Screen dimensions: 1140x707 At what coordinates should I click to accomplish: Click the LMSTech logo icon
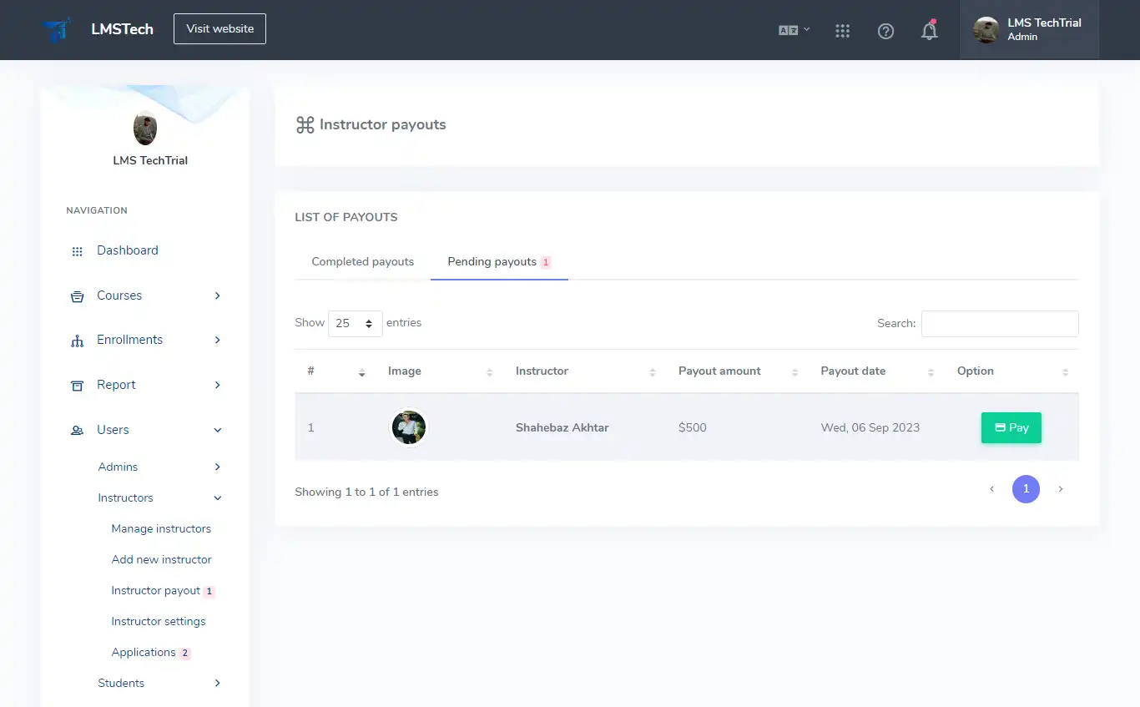click(x=56, y=29)
